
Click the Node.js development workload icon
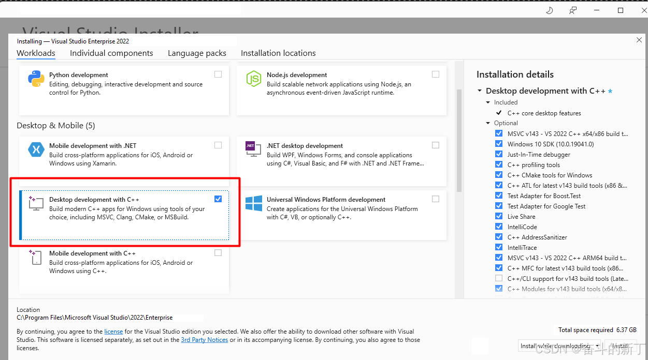253,79
